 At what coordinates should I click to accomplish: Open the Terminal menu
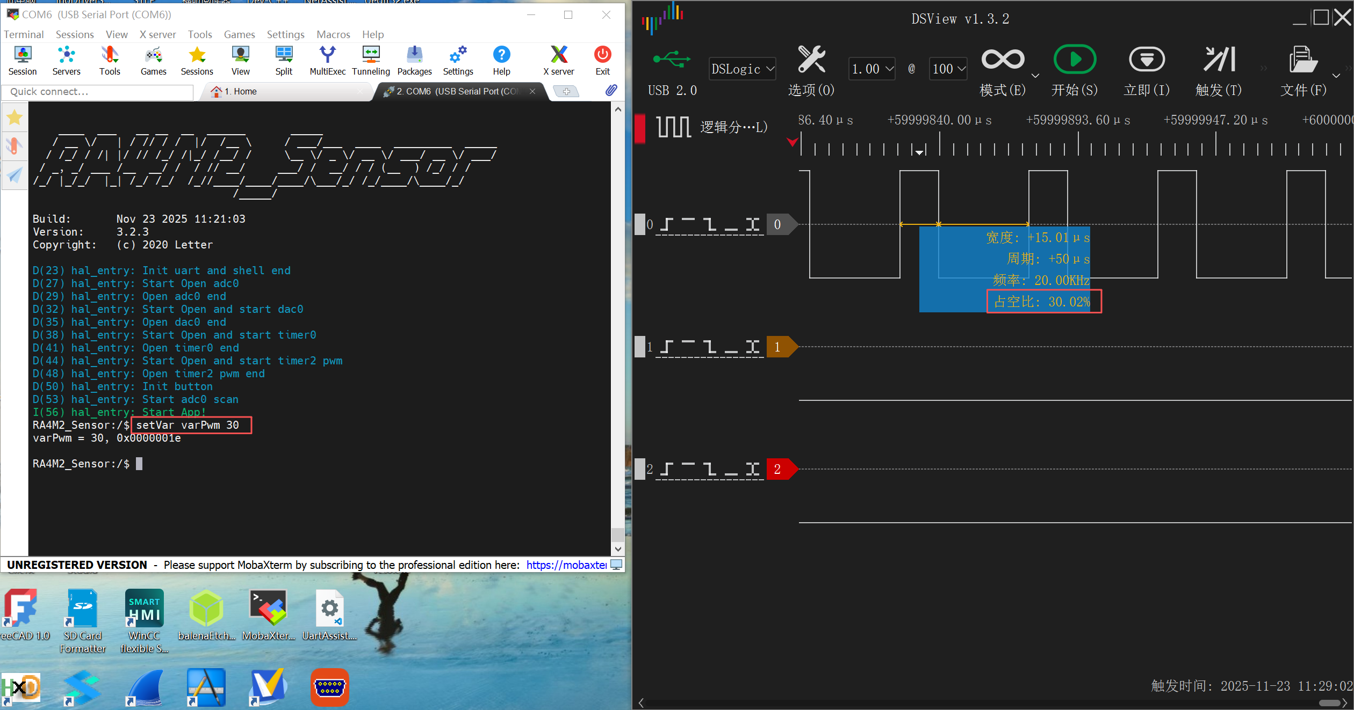(24, 34)
